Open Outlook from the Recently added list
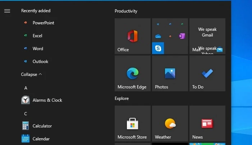252x145 pixels. point(36,62)
